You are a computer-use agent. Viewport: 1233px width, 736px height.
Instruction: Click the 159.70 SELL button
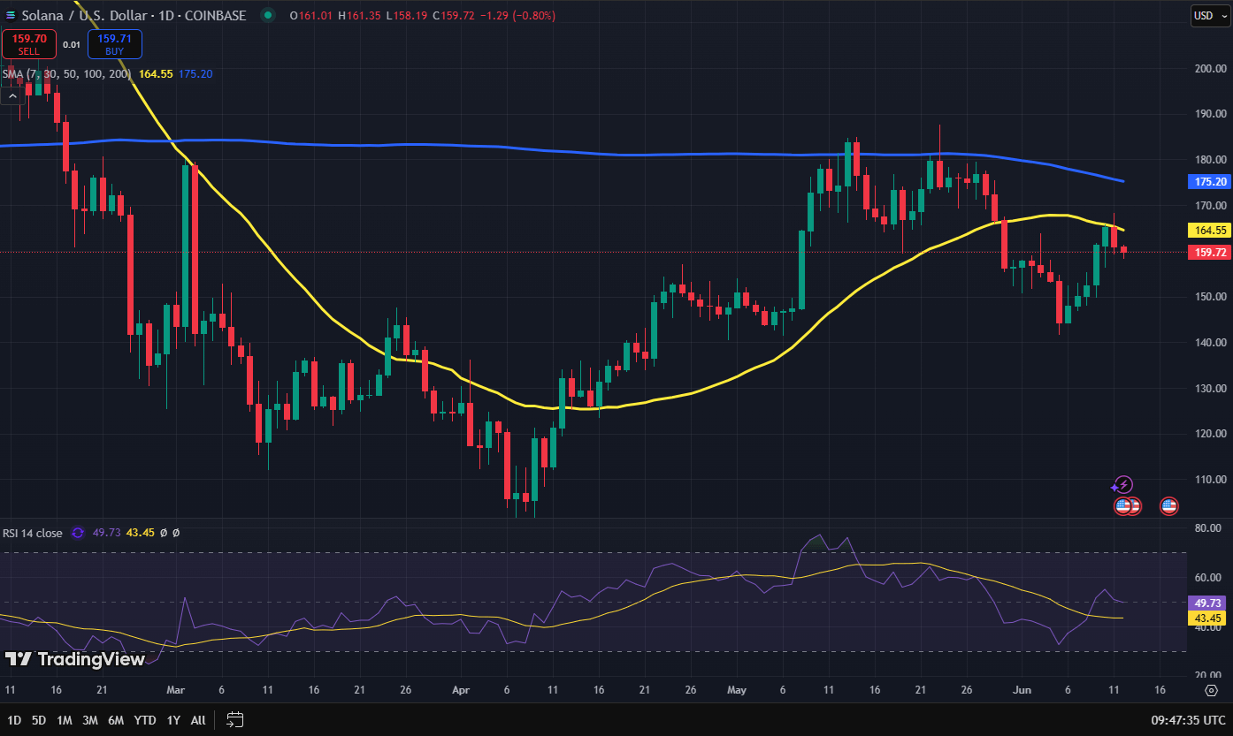click(29, 44)
